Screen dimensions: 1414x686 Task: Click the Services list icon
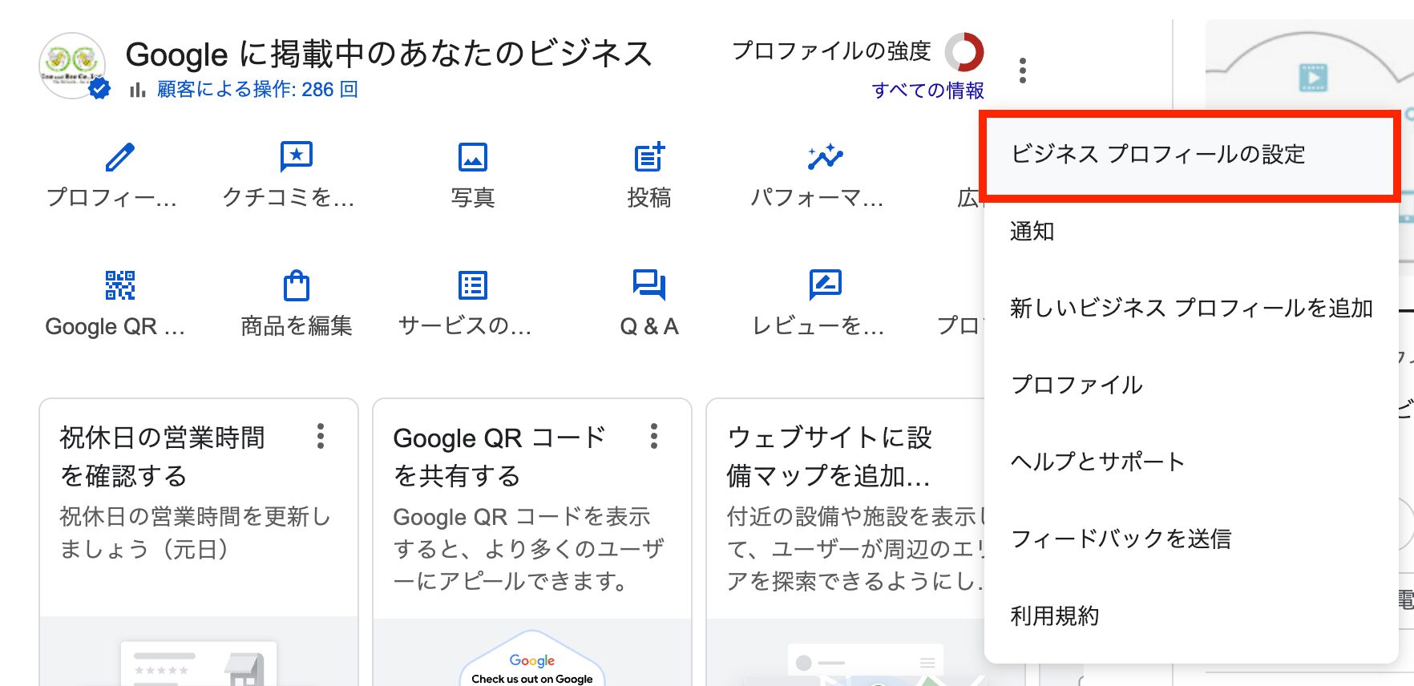pyautogui.click(x=472, y=285)
